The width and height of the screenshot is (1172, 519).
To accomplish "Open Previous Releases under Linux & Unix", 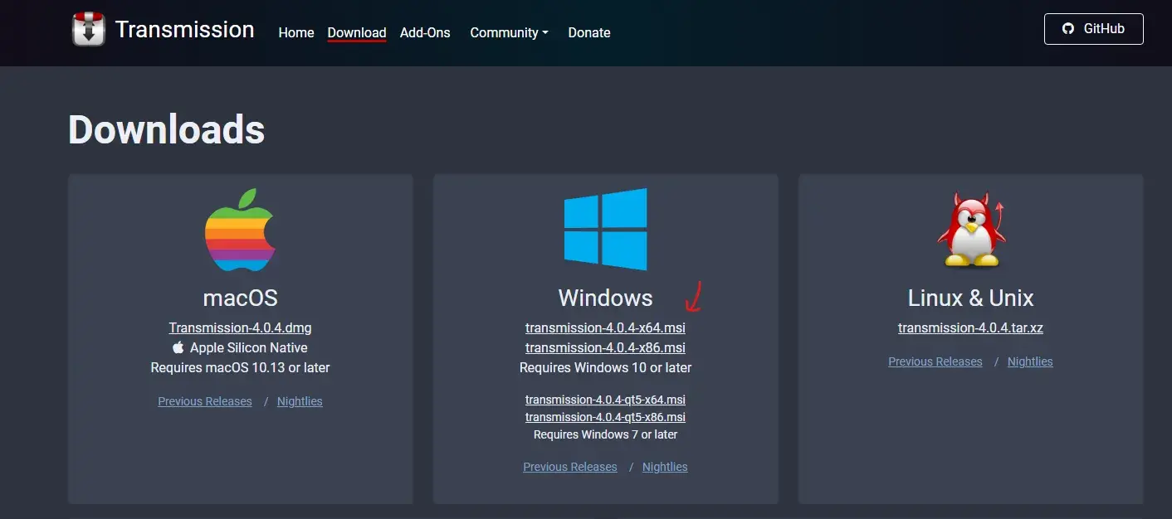I will tap(935, 361).
